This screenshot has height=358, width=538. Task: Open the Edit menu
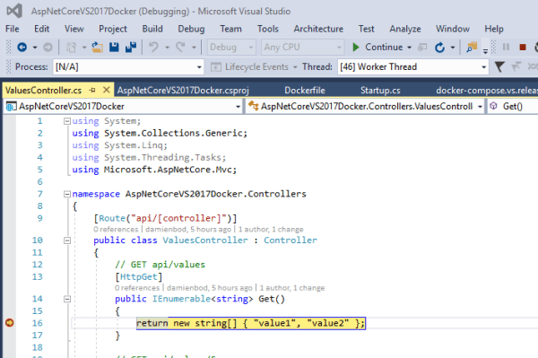pyautogui.click(x=41, y=29)
